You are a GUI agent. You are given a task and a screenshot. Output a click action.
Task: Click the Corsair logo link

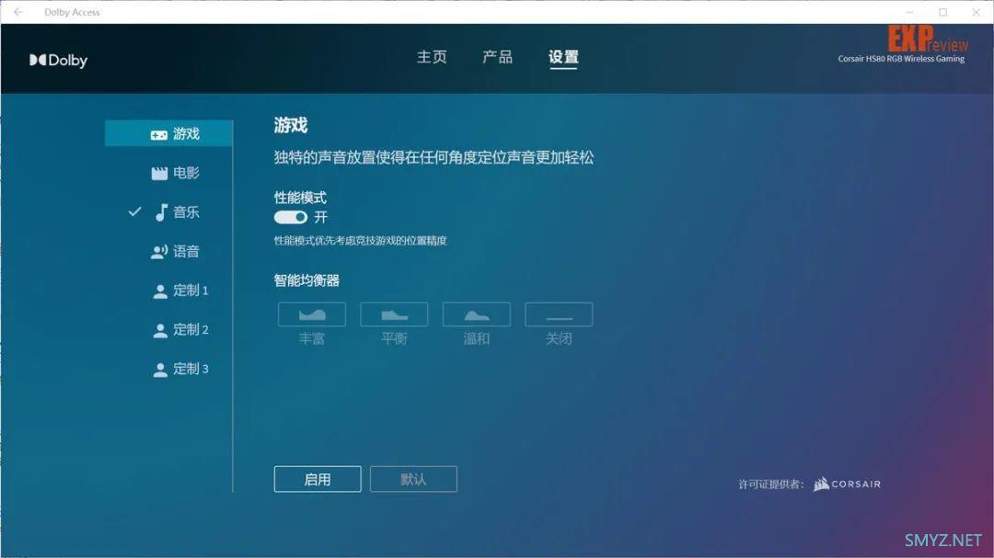[847, 484]
